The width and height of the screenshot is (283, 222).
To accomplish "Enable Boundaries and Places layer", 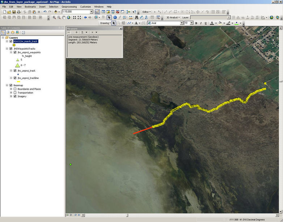I will [x=15, y=89].
